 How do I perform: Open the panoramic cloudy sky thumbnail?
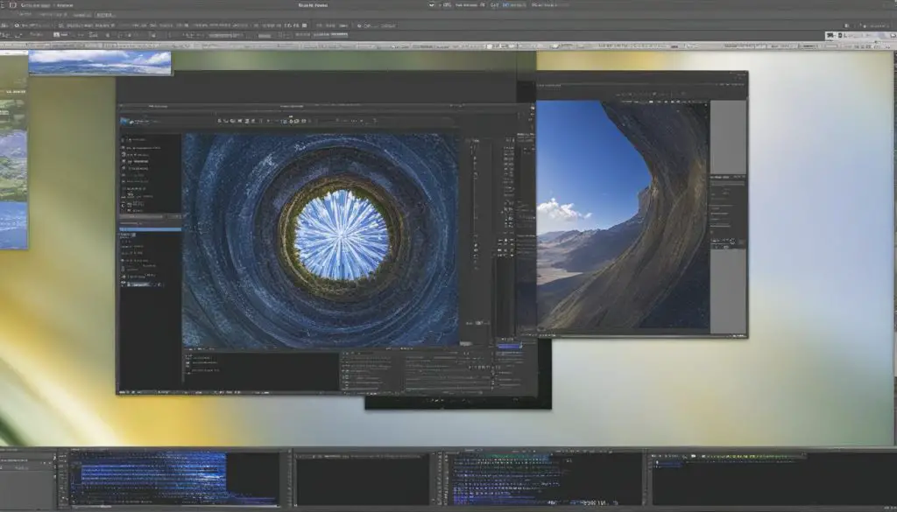pos(100,62)
